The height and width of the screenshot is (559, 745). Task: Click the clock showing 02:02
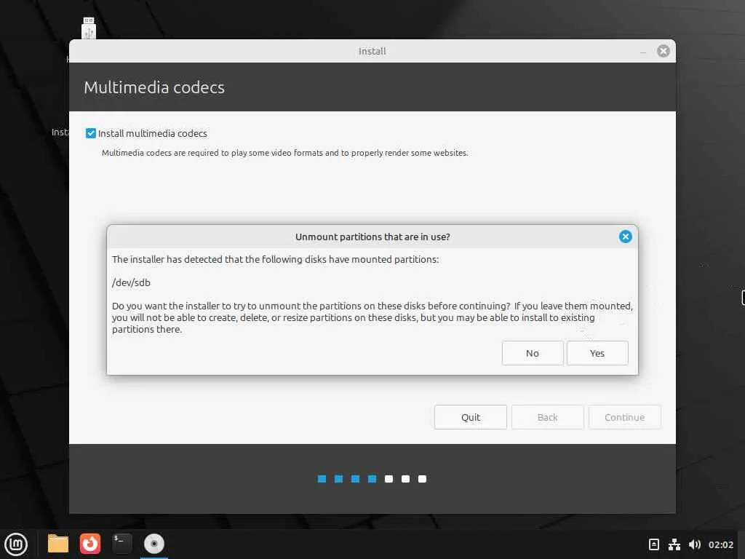721,544
